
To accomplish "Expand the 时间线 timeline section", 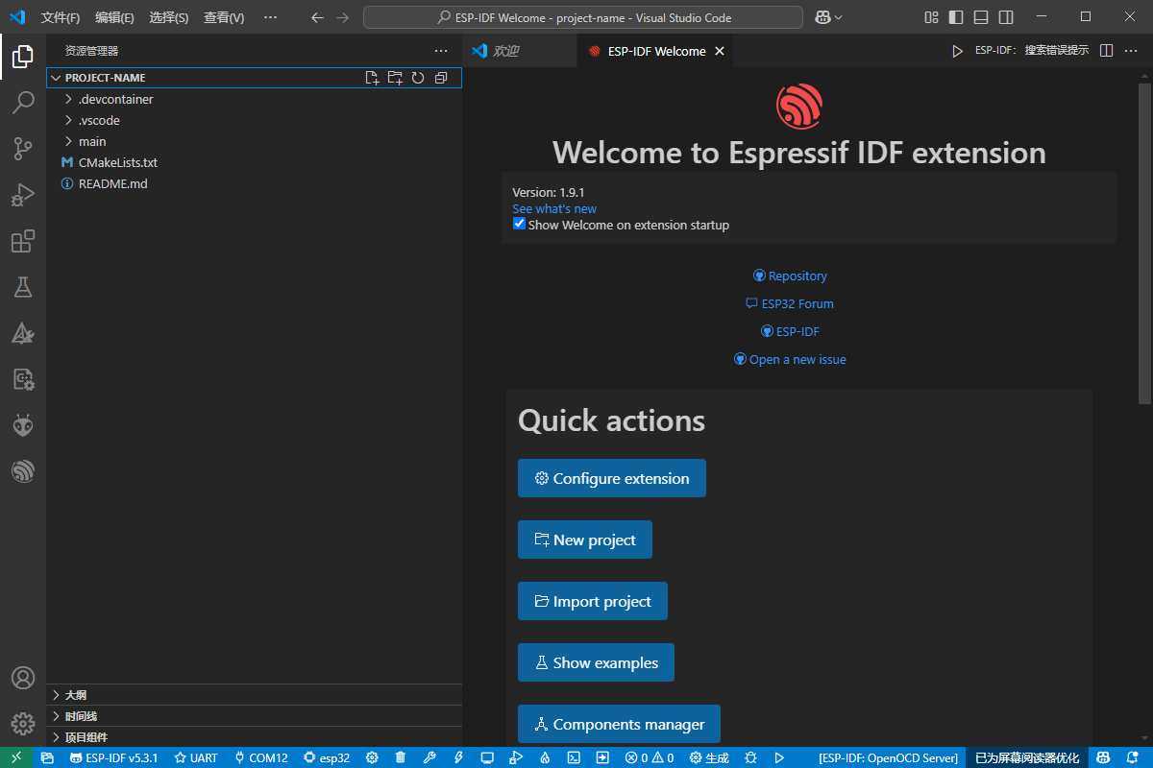I will (254, 716).
